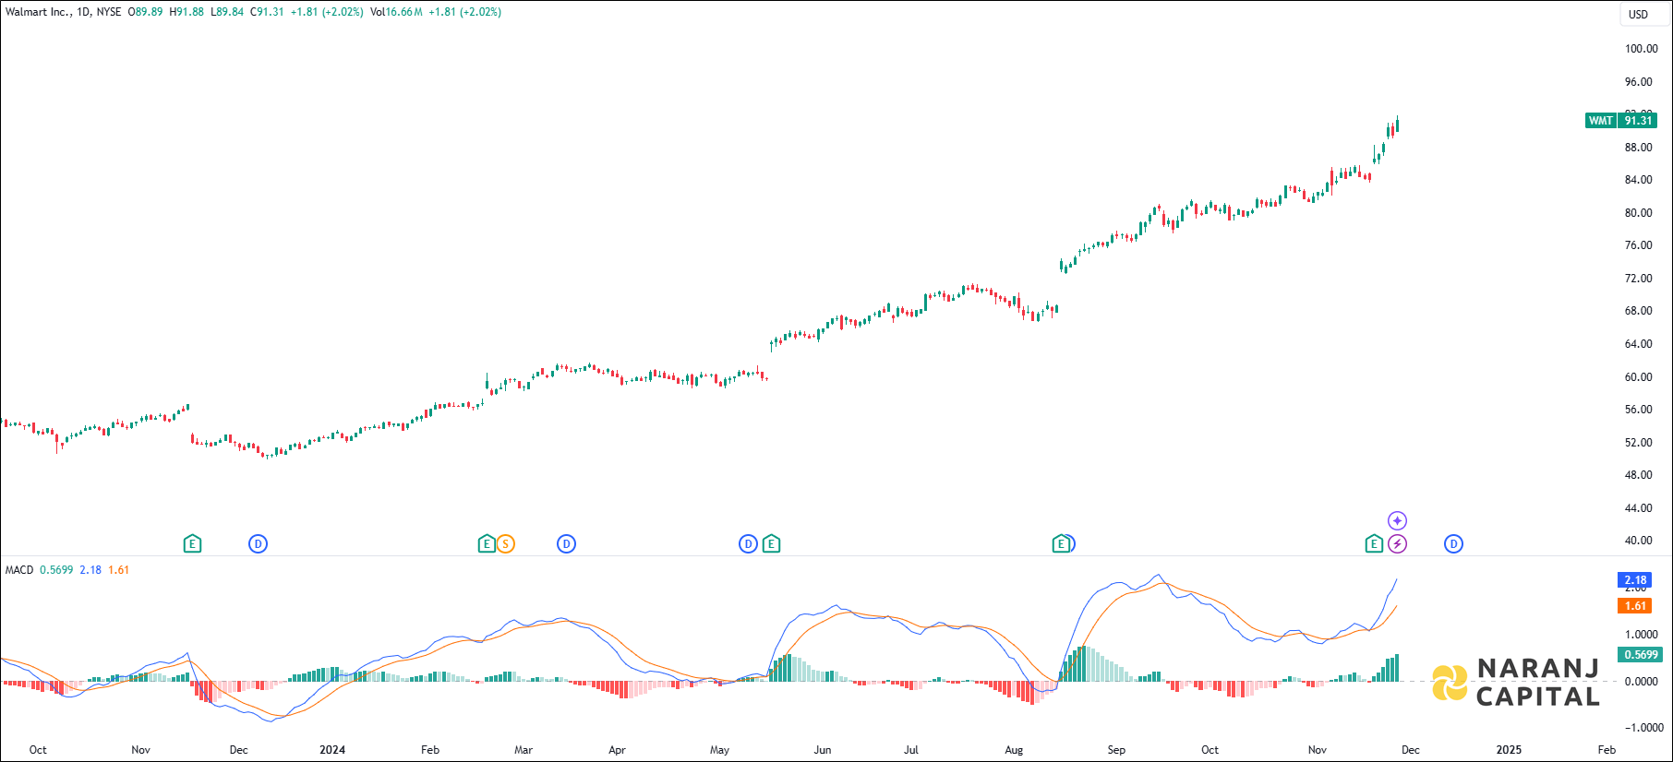
Task: Click the earnings marker in late November 2024
Action: point(1374,544)
